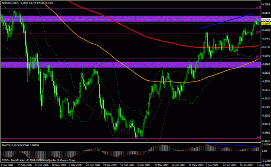This screenshot has height=167, width=271.
Task: Select the 0.6060 price axis label
Action: 266,64
